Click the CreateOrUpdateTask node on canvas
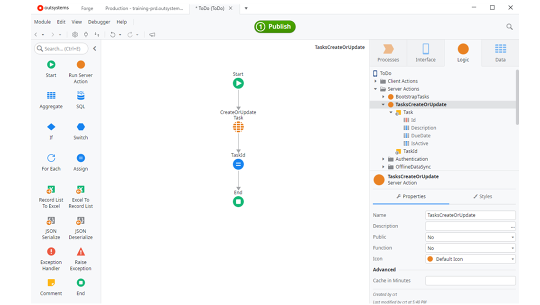Image resolution: width=540 pixels, height=305 pixels. (x=238, y=127)
